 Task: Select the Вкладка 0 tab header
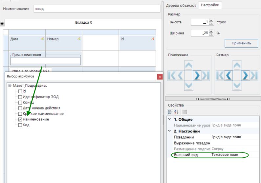pos(84,23)
